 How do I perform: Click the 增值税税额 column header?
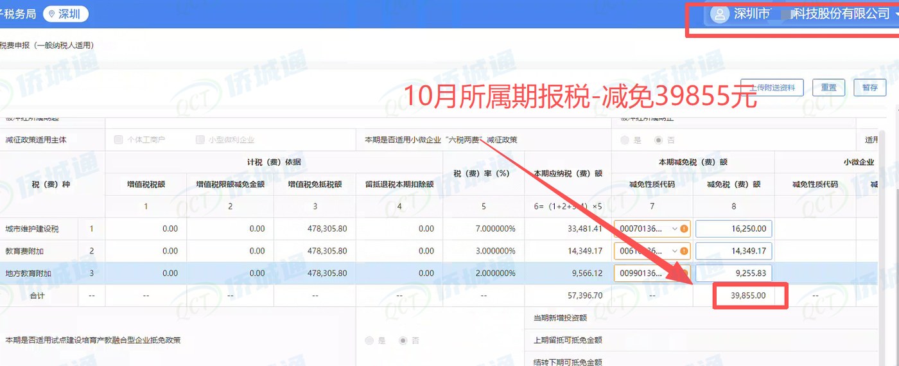click(x=146, y=184)
